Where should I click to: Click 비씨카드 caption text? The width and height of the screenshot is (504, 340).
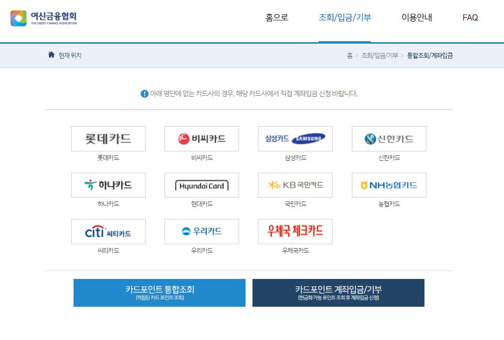pos(202,158)
